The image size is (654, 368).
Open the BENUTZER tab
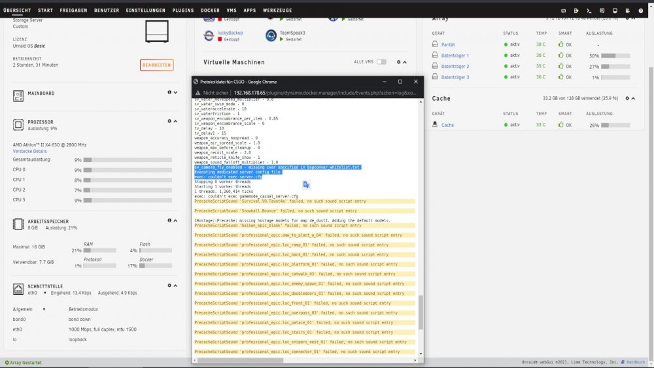pyautogui.click(x=107, y=10)
